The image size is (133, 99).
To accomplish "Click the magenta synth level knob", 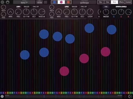I will tap(121, 12).
